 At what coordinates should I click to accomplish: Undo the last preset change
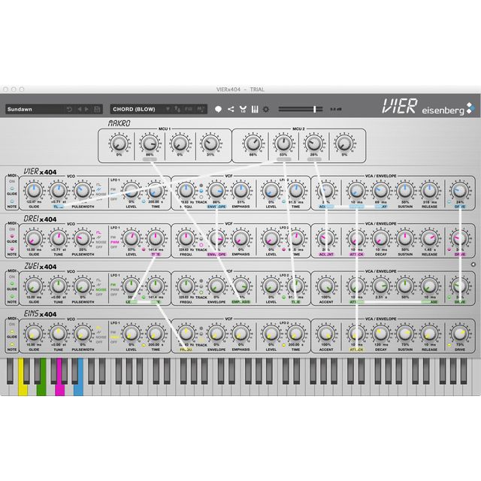pyautogui.click(x=70, y=109)
